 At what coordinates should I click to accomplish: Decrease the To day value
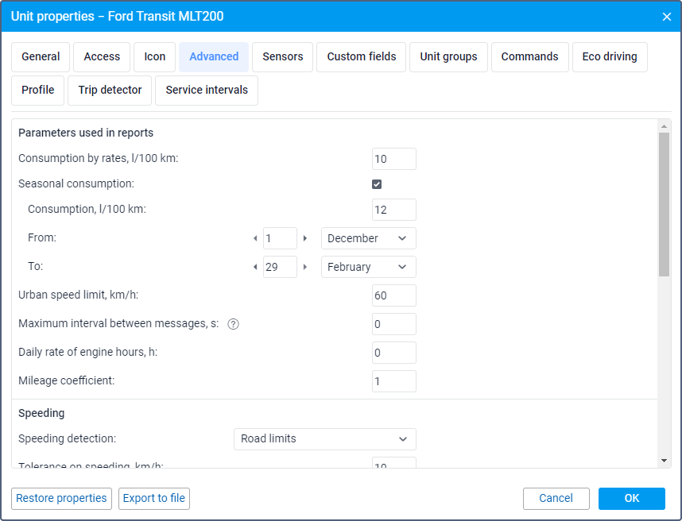(255, 267)
